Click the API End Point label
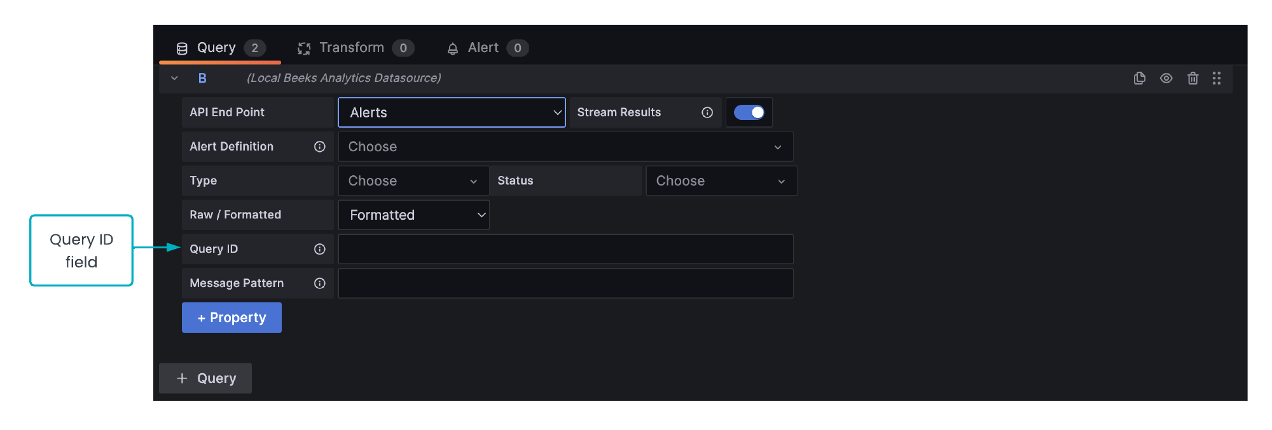 click(227, 112)
